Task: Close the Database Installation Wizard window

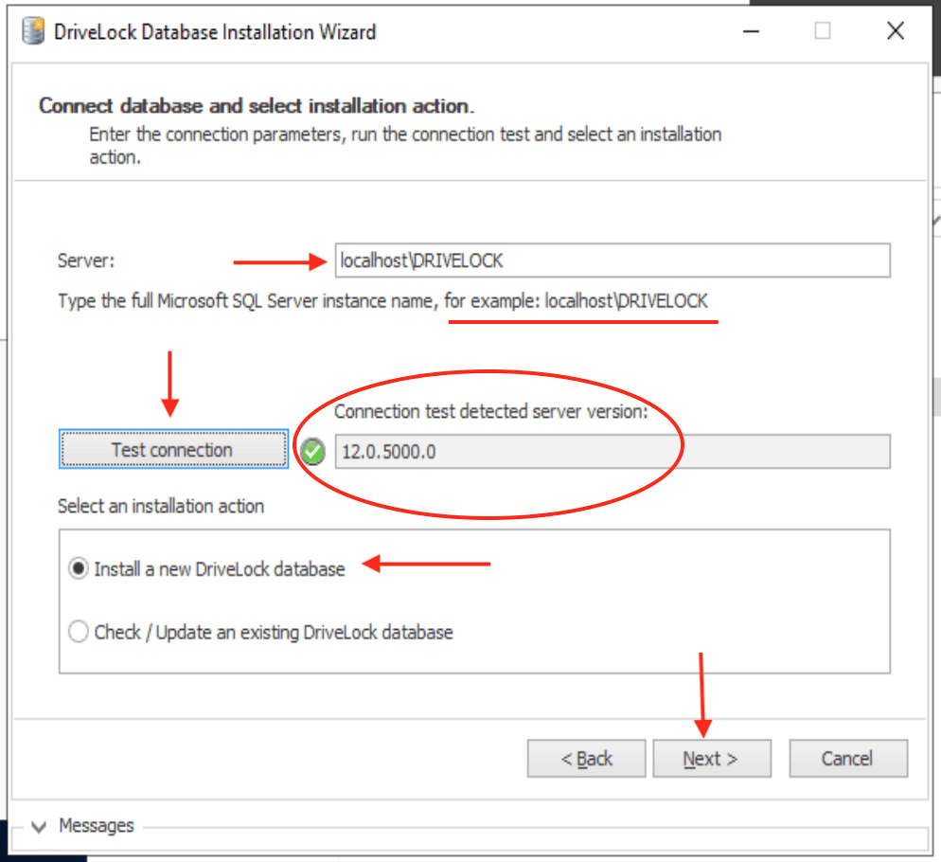Action: [x=895, y=31]
